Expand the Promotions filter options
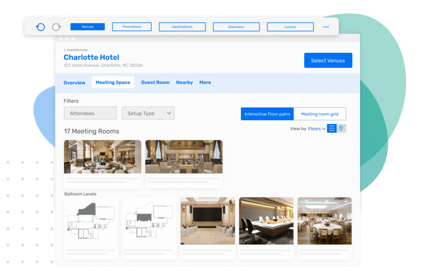 132,26
